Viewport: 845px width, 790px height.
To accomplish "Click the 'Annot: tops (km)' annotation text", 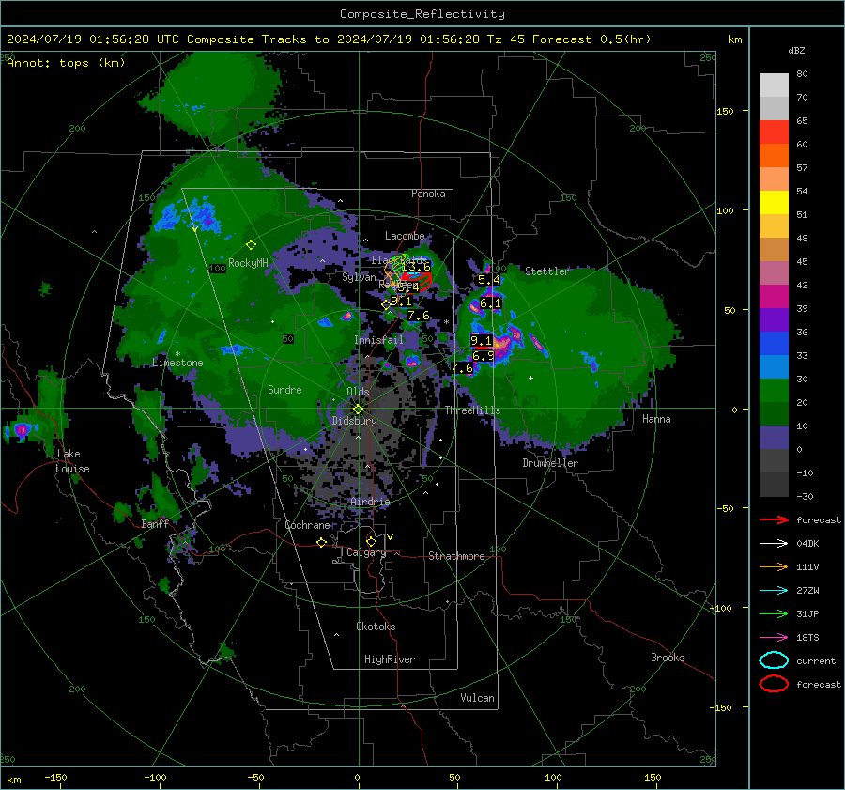I will [x=66, y=63].
